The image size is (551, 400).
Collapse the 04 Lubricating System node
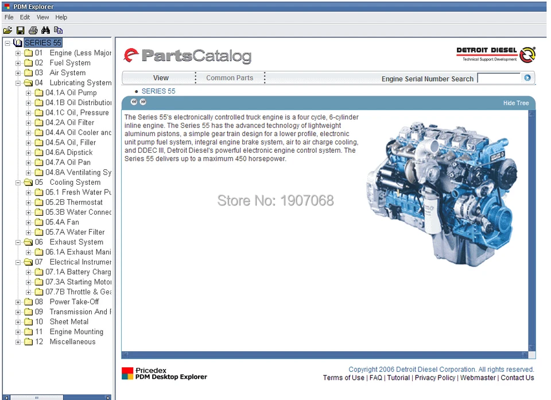tap(18, 83)
